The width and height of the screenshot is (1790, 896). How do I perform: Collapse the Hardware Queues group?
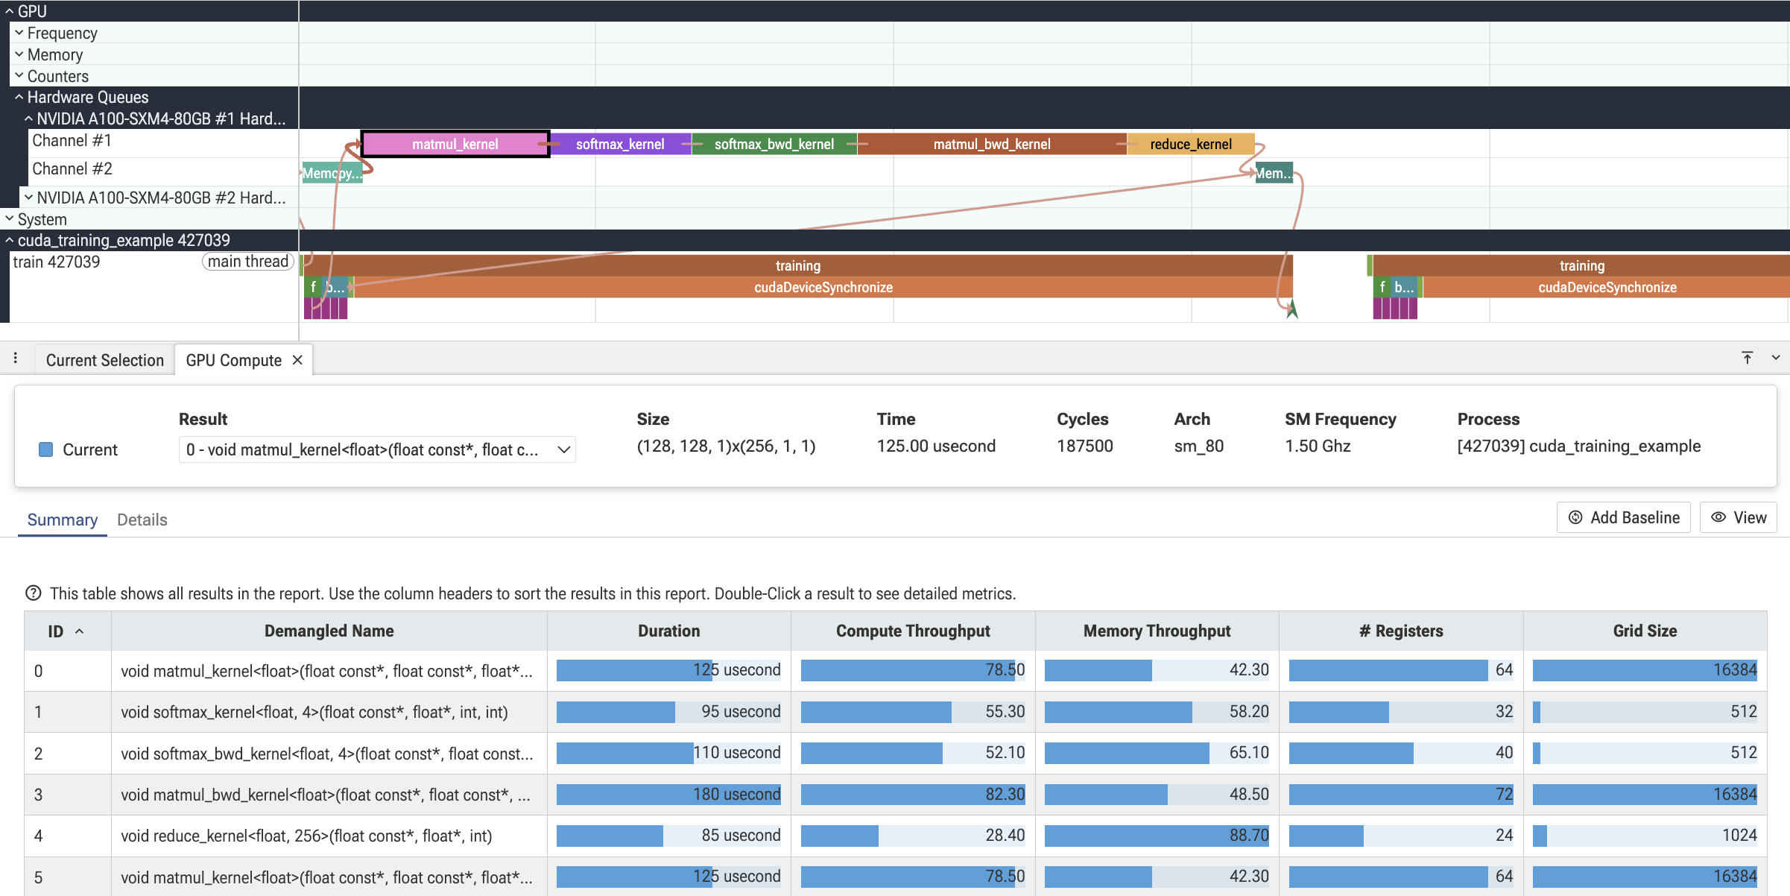(19, 97)
